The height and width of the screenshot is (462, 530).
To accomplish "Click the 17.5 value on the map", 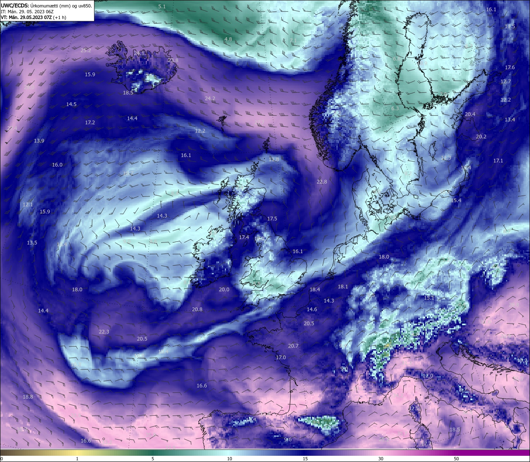I will click(272, 219).
